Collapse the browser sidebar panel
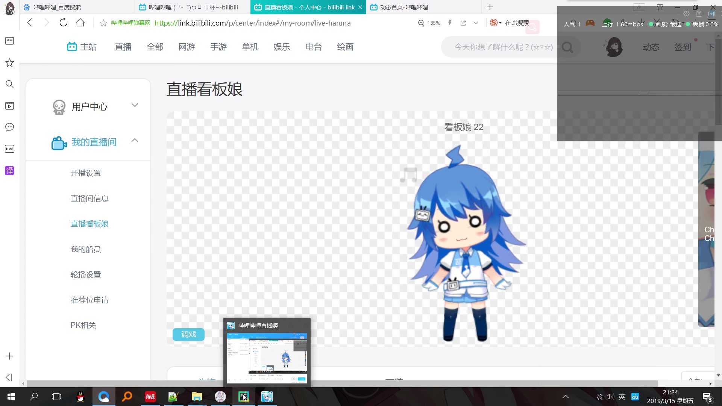 point(9,377)
